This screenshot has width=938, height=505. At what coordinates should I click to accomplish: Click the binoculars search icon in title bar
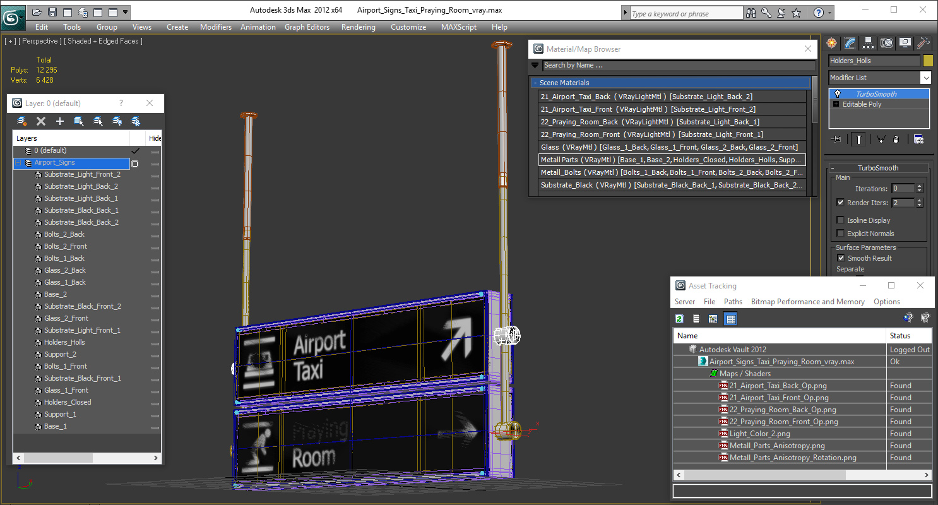click(751, 13)
